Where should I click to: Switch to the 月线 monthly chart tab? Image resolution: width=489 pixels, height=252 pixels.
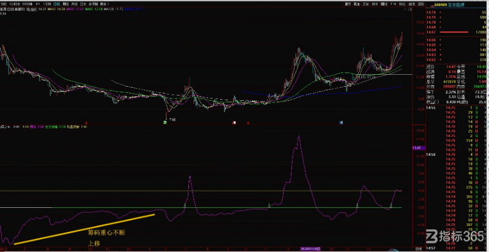click(x=74, y=4)
